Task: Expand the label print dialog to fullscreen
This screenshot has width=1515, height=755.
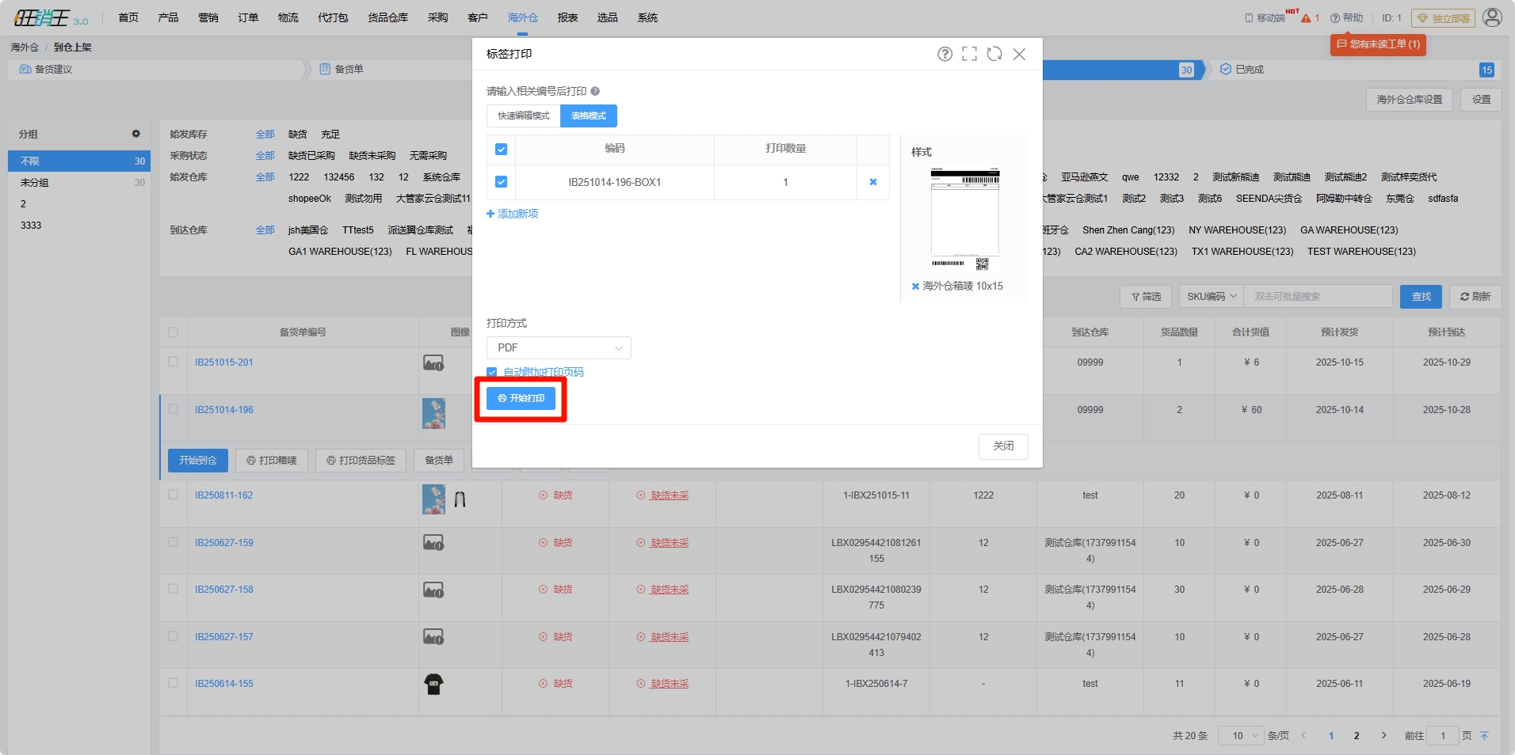Action: (x=969, y=54)
